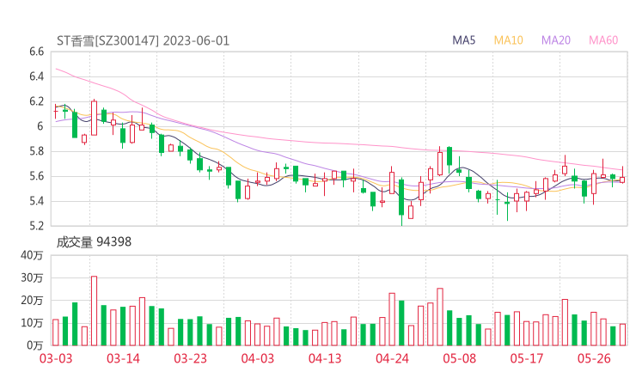Click the 5.2 price axis label
The height and width of the screenshot is (378, 636).
pos(35,227)
